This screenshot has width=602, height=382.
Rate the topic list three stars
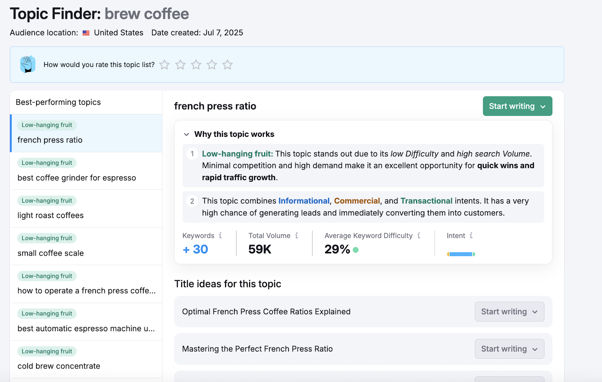tap(196, 65)
